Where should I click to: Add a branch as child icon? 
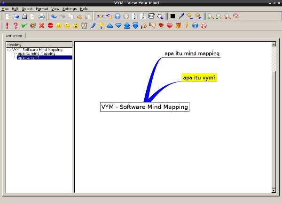point(101,16)
